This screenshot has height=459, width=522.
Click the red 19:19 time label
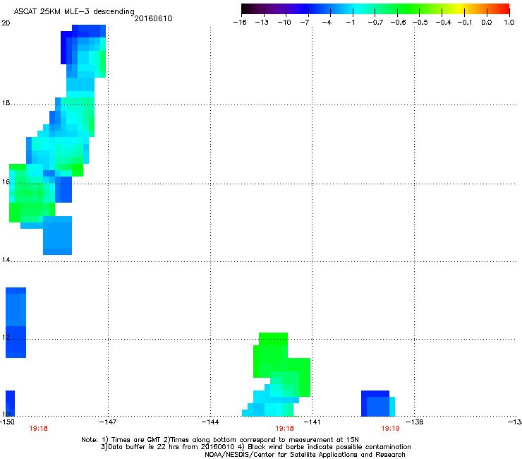point(390,429)
